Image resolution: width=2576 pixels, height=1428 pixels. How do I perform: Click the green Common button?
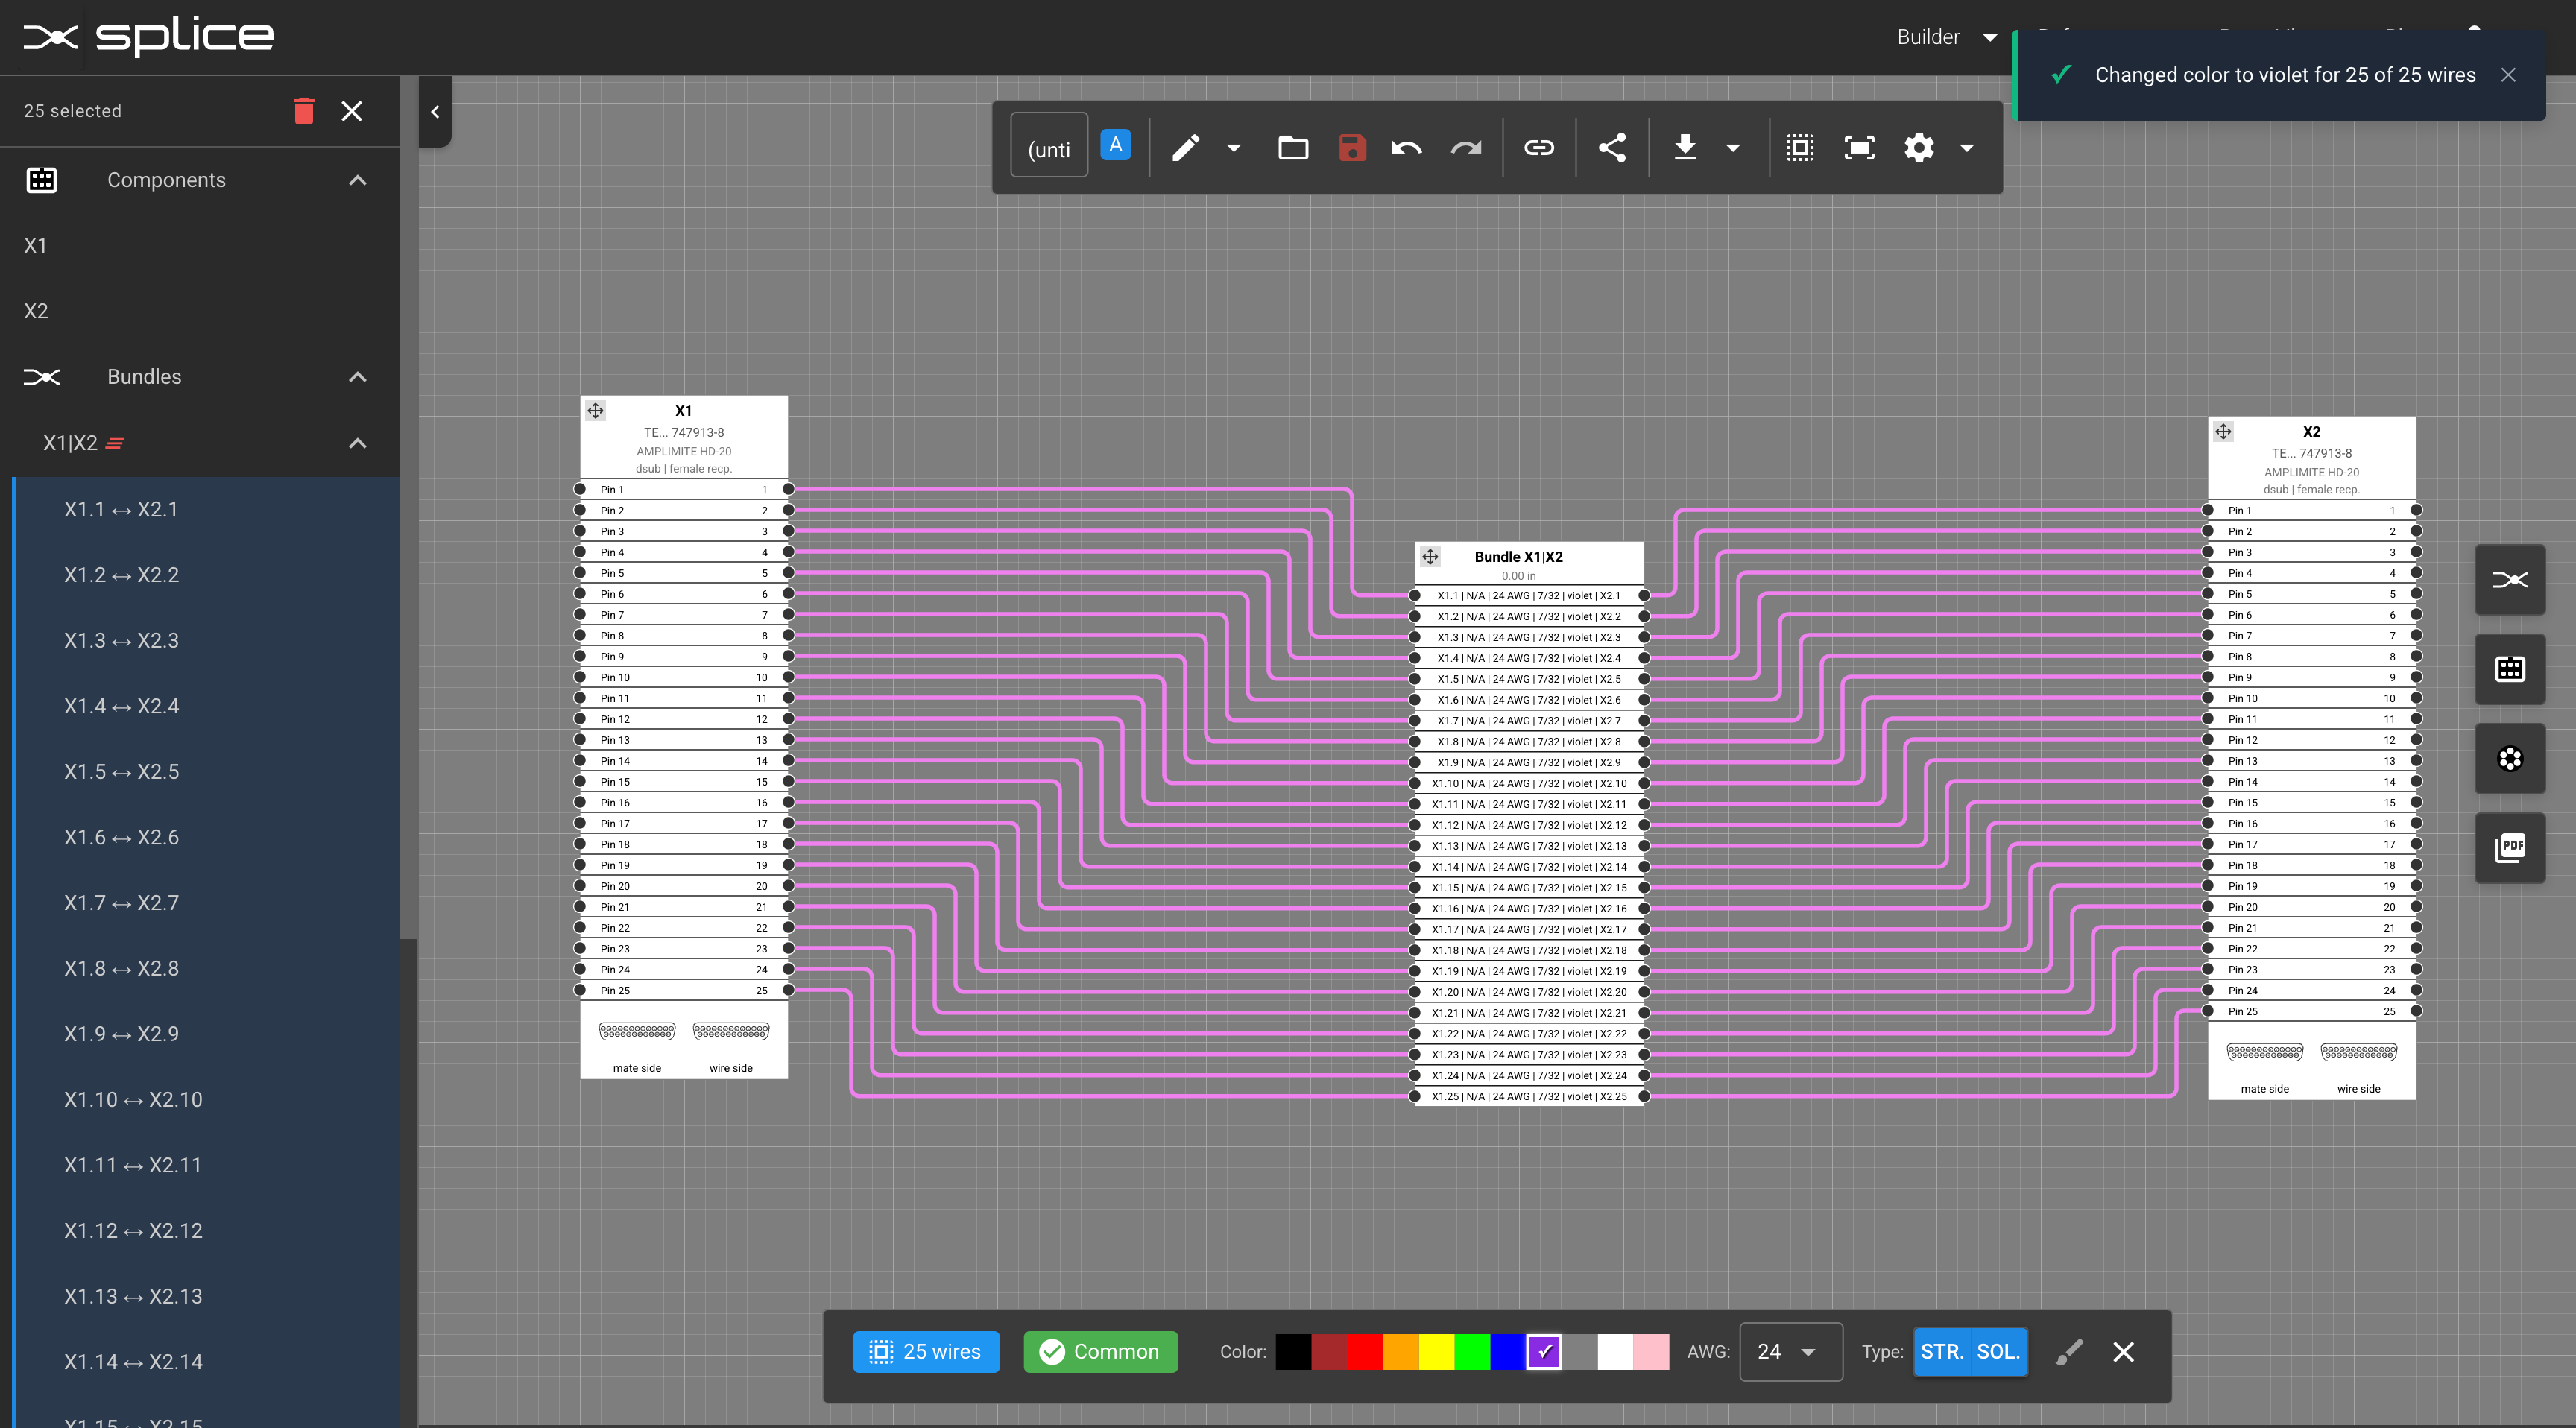click(1100, 1352)
